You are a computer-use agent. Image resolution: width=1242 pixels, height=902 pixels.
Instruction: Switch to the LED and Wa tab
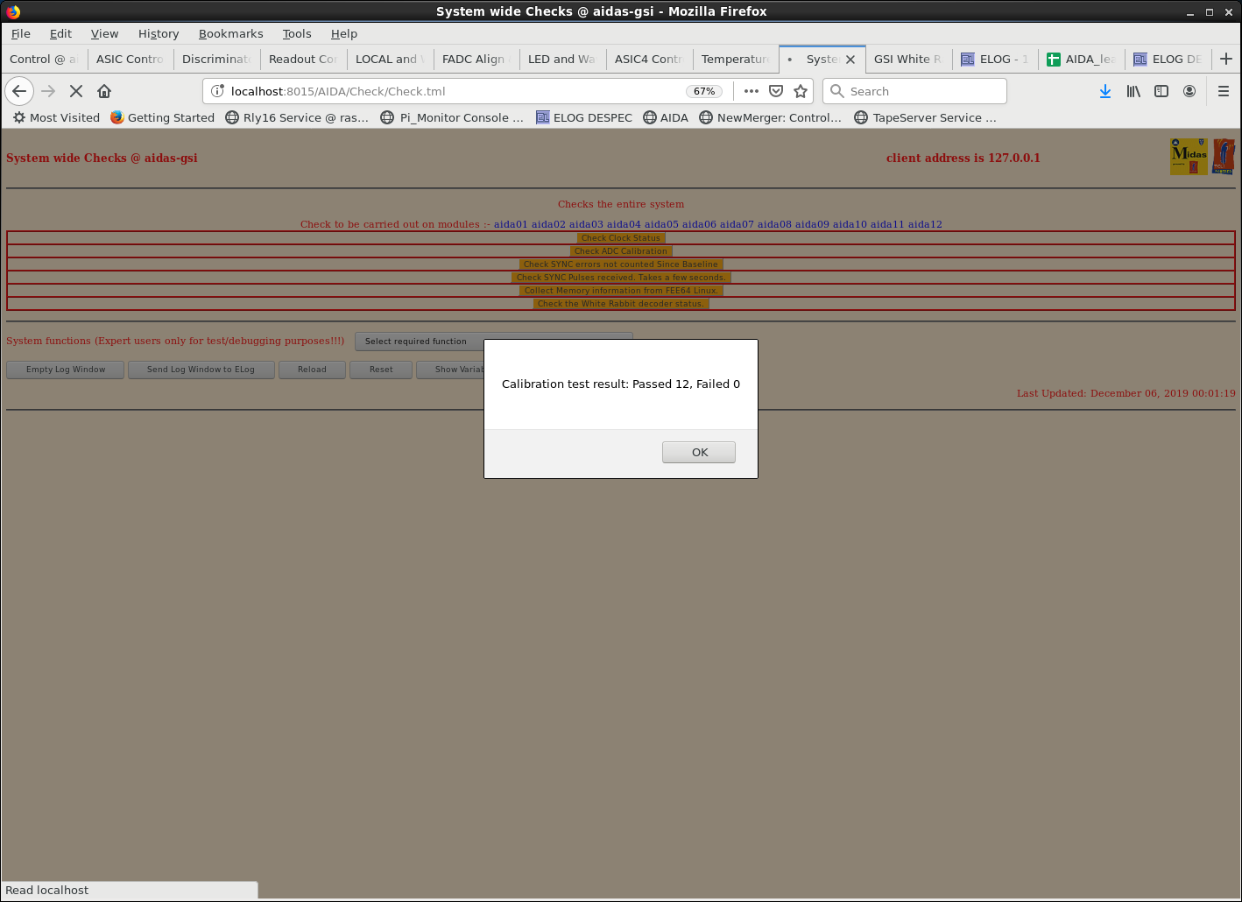562,60
